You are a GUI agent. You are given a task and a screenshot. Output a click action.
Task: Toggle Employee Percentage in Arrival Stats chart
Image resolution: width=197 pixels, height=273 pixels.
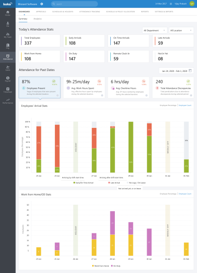pos(168,106)
